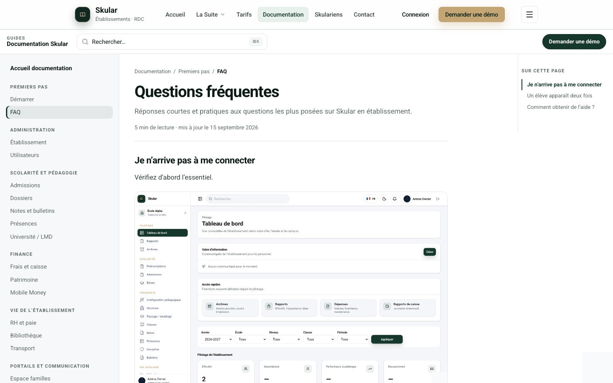This screenshot has height=383, width=613.
Task: Select FAQ in docs sidebar
Action: (60, 112)
